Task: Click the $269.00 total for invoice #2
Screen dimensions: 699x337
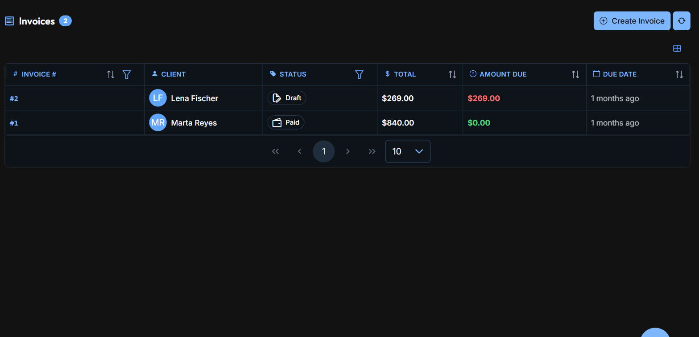Action: pos(397,98)
